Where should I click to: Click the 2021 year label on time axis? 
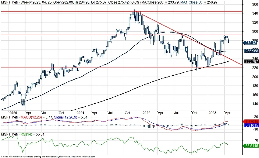pos(80,113)
